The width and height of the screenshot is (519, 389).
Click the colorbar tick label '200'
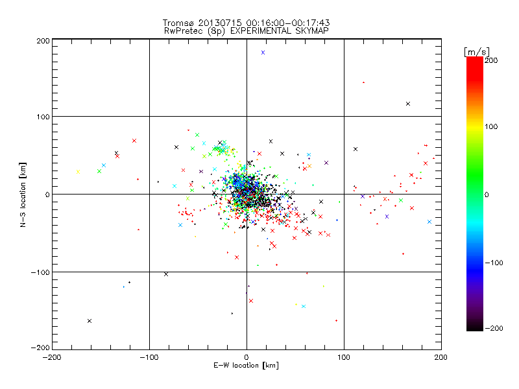(x=491, y=60)
